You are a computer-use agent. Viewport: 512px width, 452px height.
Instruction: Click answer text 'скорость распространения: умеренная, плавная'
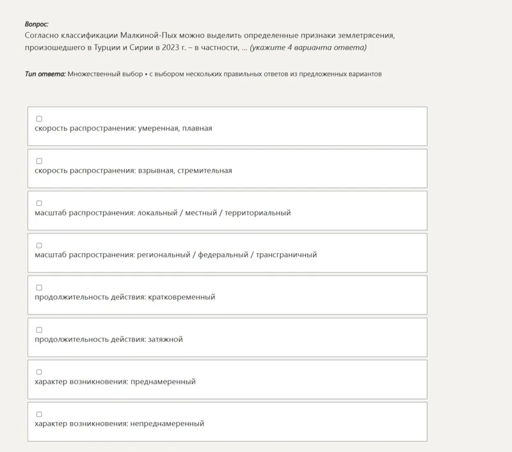click(124, 128)
